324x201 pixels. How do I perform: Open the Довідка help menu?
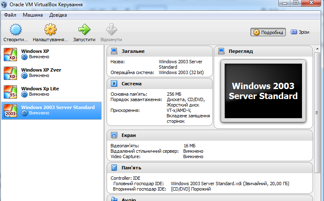[x=58, y=15]
